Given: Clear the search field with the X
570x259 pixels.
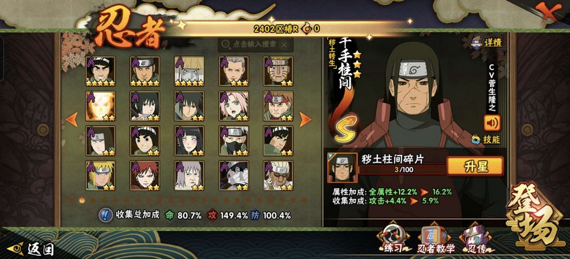Looking at the screenshot, I should click(x=284, y=44).
